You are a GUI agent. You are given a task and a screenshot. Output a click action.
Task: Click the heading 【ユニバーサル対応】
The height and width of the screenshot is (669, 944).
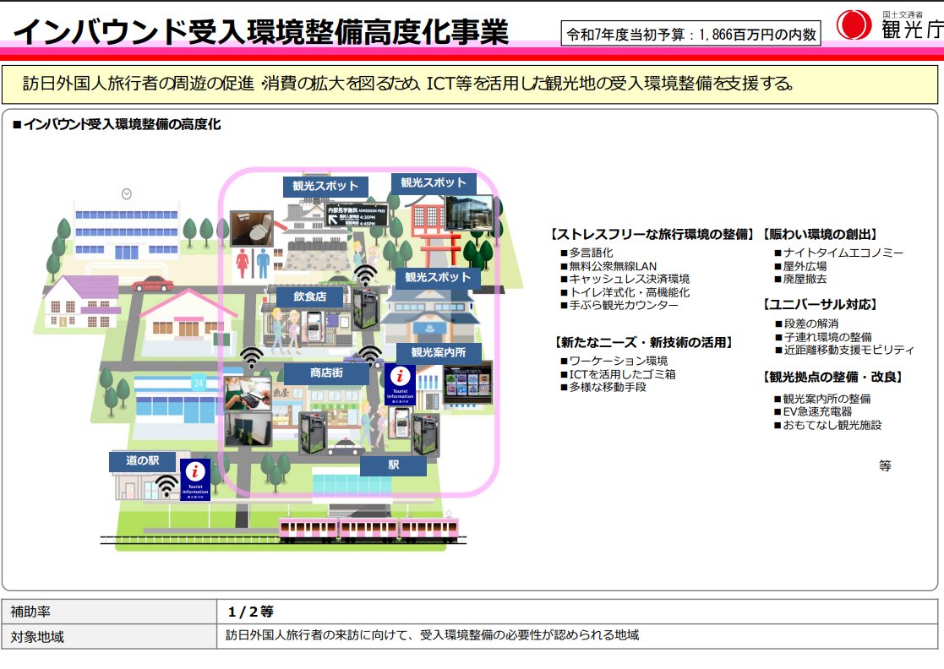[820, 305]
